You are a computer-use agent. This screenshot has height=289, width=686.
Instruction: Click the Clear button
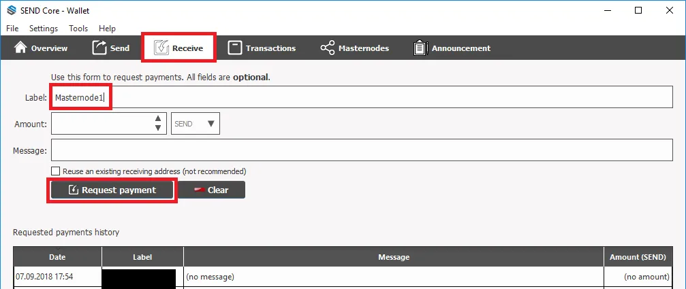[x=212, y=190]
